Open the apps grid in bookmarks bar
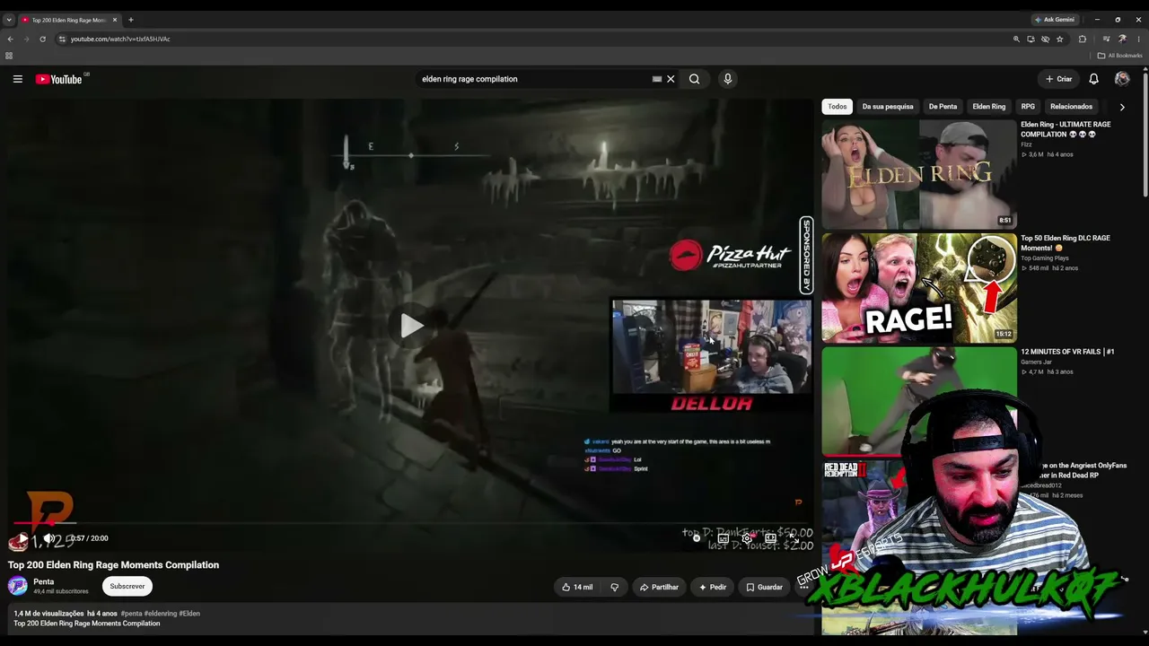Image resolution: width=1149 pixels, height=646 pixels. click(x=9, y=56)
